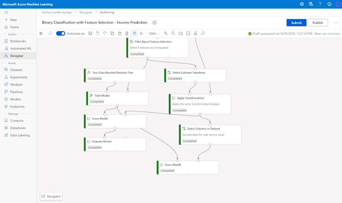The height and width of the screenshot is (203, 342).
Task: Select the Evaluate Model module
Action: pyautogui.click(x=115, y=144)
